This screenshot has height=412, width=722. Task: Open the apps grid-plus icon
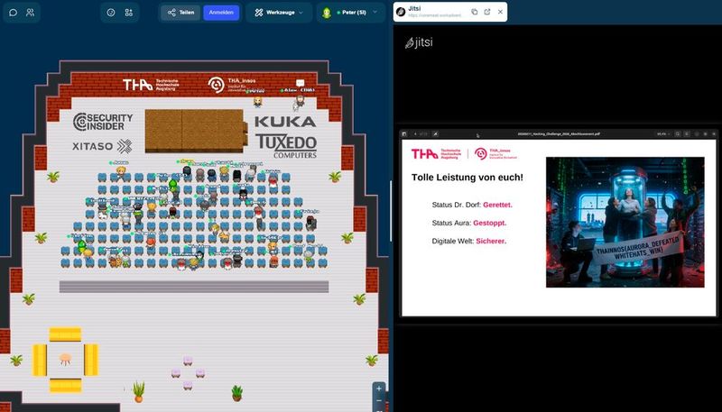(x=128, y=13)
